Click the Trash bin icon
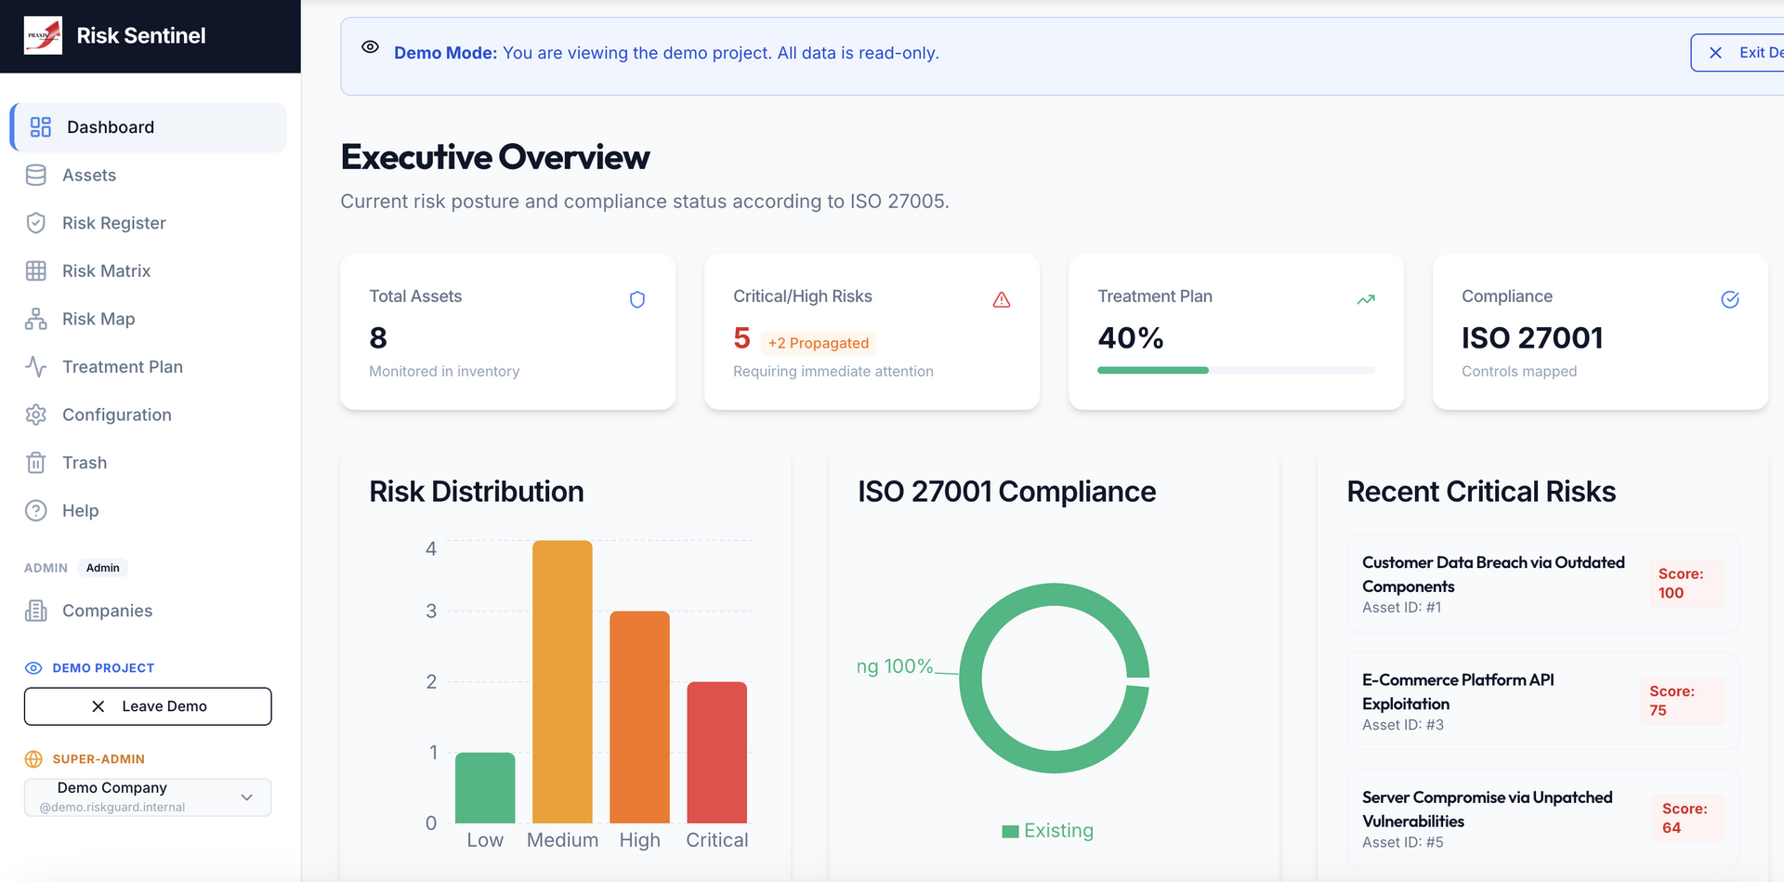 [x=36, y=463]
